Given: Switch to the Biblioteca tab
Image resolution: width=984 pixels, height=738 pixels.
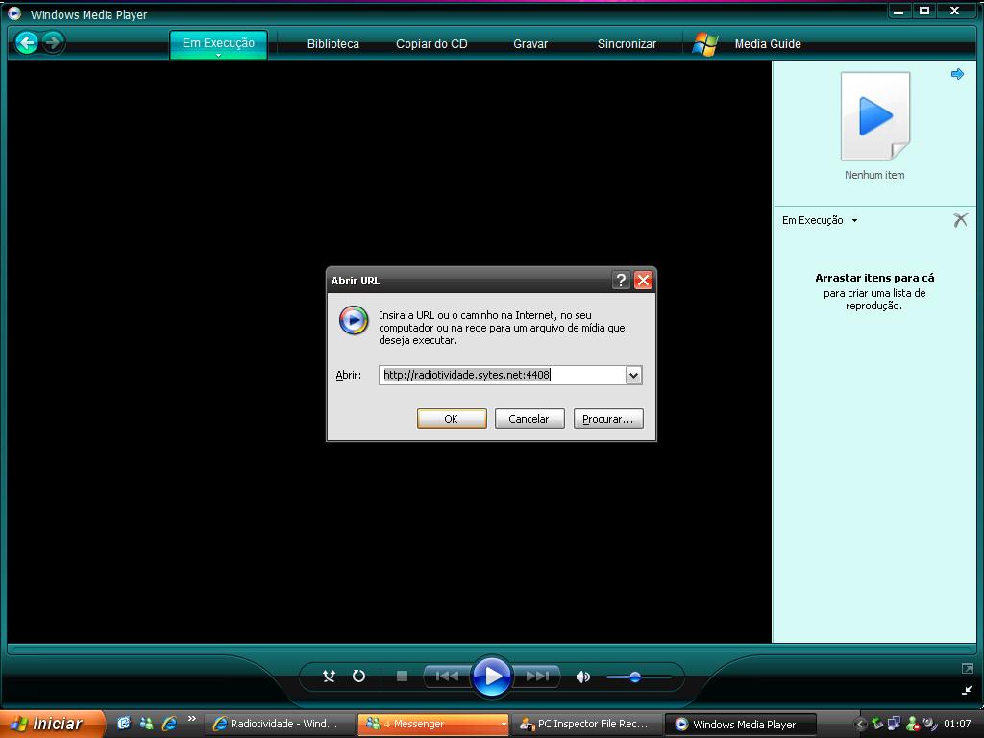Looking at the screenshot, I should pyautogui.click(x=332, y=44).
